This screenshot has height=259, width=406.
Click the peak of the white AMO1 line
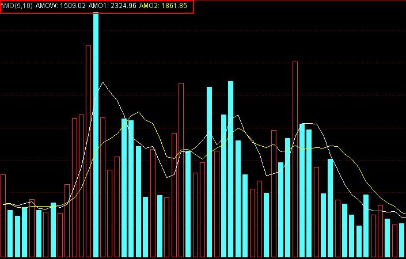(x=103, y=82)
